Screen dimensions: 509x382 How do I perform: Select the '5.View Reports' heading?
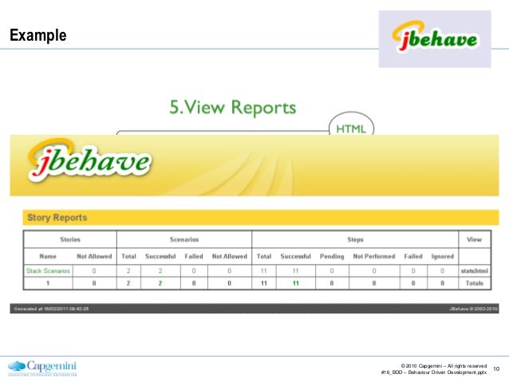click(233, 107)
